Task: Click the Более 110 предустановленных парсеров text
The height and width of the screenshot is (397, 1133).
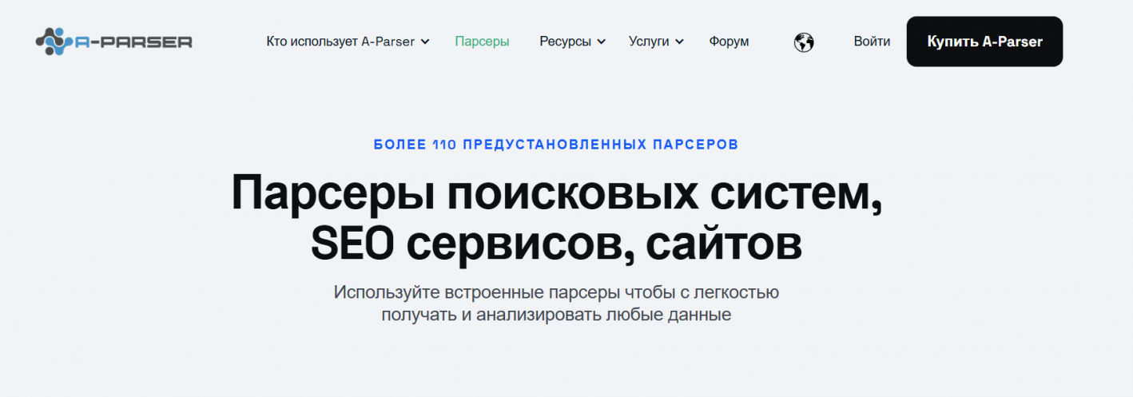Action: pyautogui.click(x=555, y=145)
